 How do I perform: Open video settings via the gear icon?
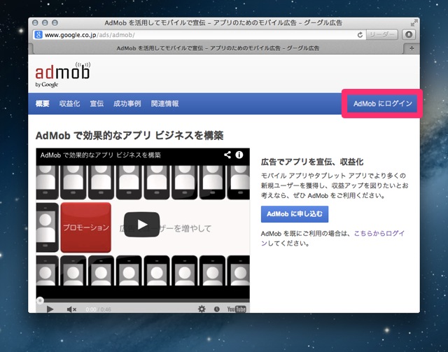(202, 309)
